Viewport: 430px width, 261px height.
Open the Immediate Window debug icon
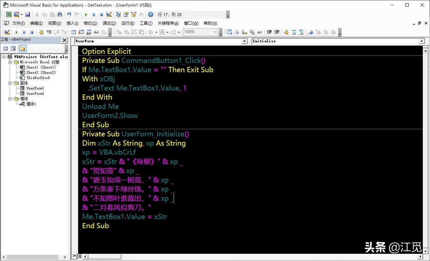pos(81,32)
